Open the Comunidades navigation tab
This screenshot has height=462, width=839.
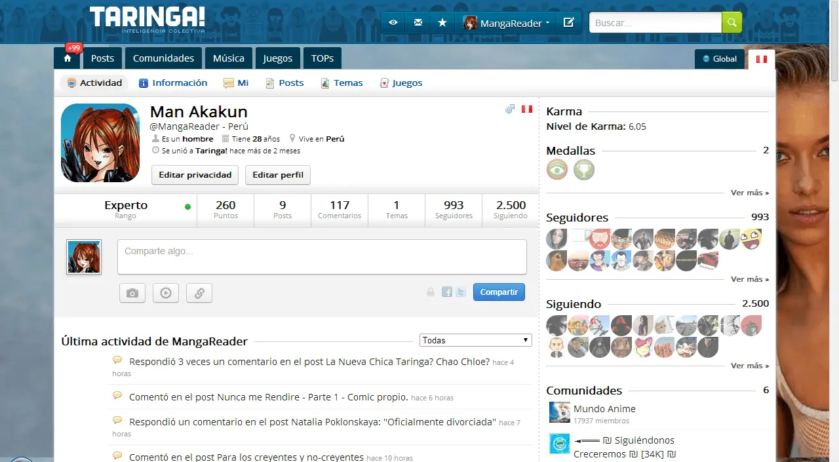[163, 58]
